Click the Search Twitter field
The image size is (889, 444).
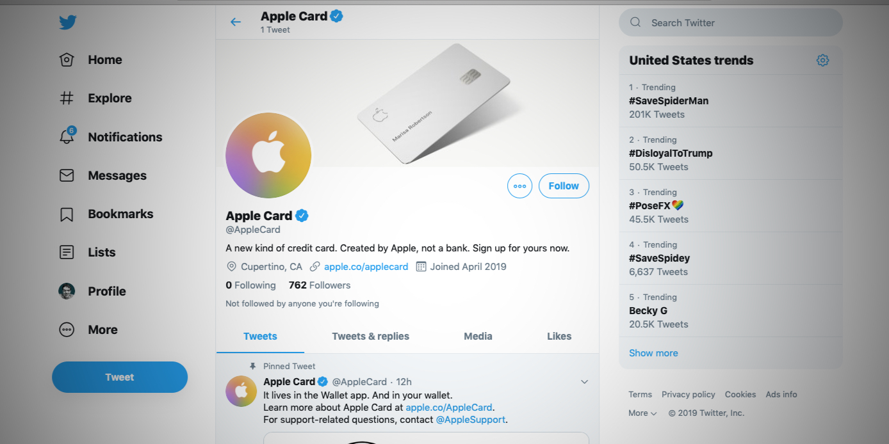pos(730,23)
